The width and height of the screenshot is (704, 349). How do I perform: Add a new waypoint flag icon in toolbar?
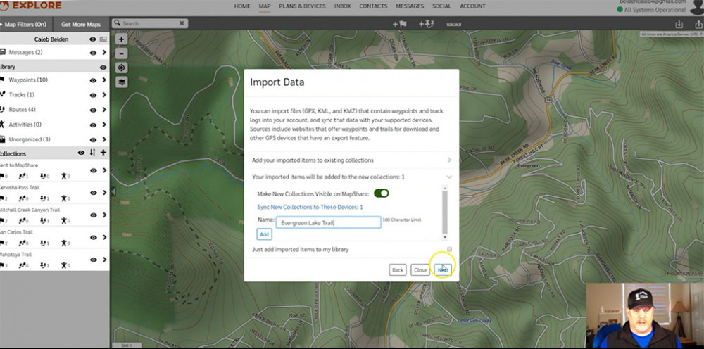[x=400, y=24]
